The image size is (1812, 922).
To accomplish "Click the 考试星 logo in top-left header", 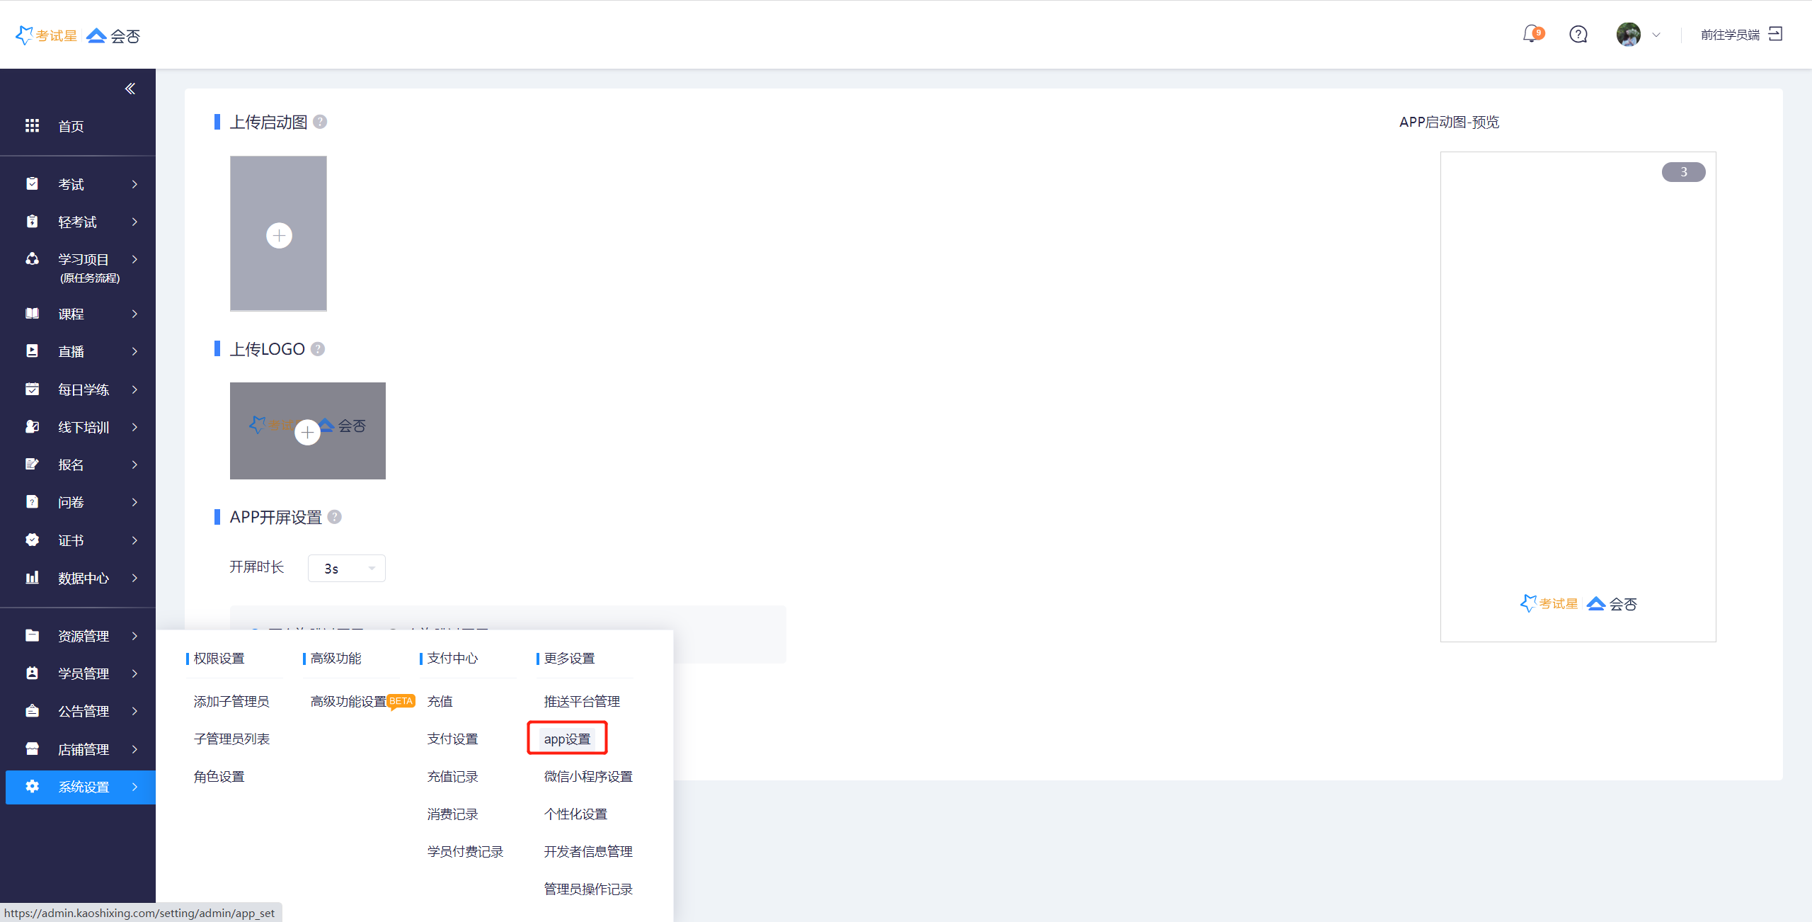I will 47,35.
